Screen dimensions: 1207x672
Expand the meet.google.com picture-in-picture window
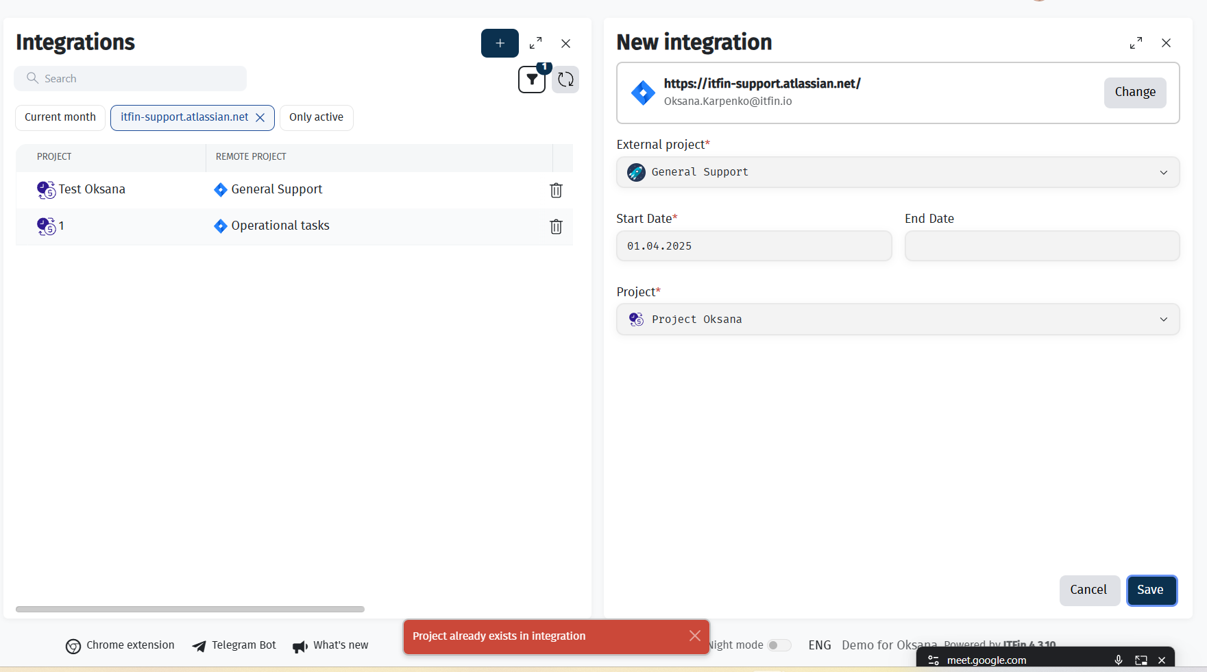point(1141,660)
